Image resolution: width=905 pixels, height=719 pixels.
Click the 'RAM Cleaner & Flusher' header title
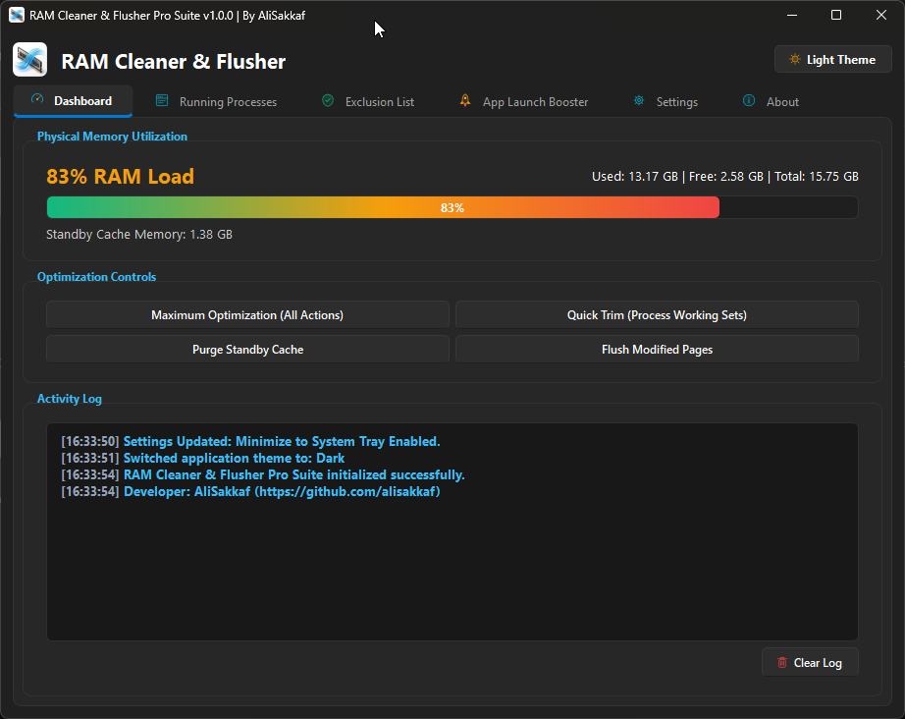(173, 61)
